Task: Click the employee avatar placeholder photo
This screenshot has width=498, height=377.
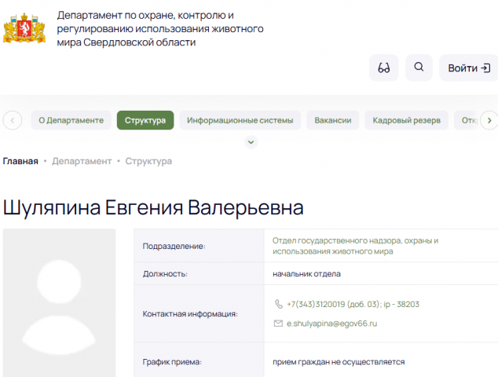Action: [60, 302]
